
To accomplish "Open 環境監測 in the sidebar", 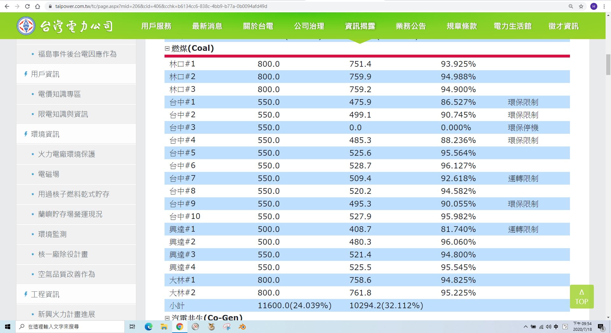I will click(x=52, y=234).
